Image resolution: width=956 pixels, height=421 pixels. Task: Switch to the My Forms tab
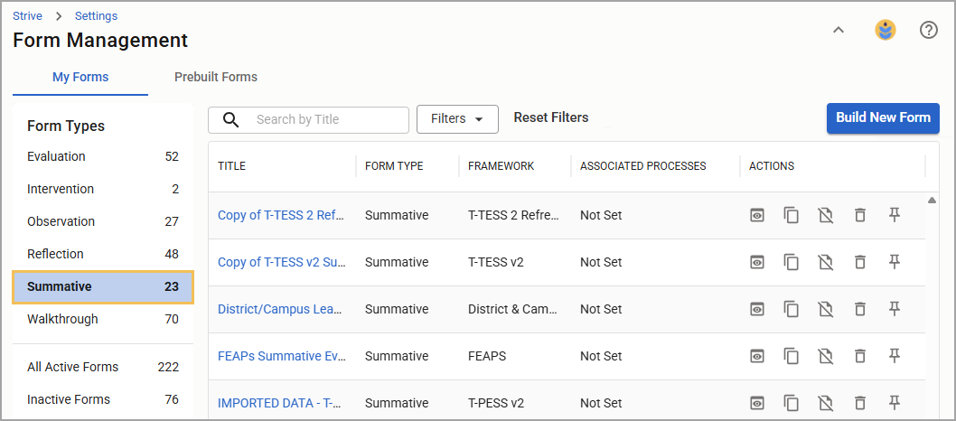click(80, 78)
